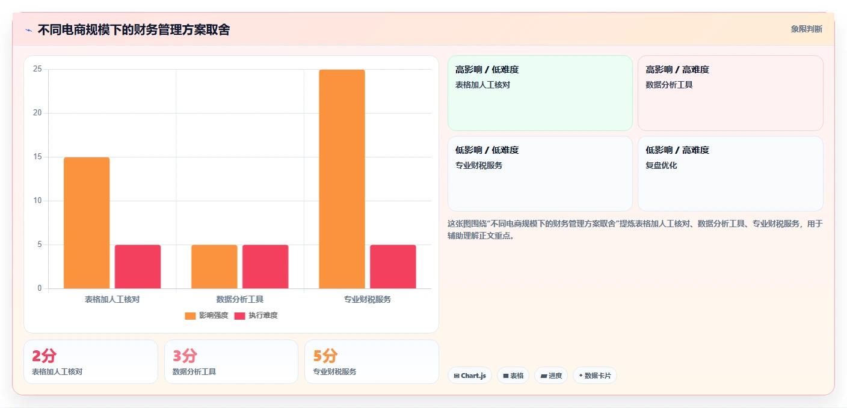Select the 表格 tag chip
Screen dimensions: 847x408
[x=513, y=376]
